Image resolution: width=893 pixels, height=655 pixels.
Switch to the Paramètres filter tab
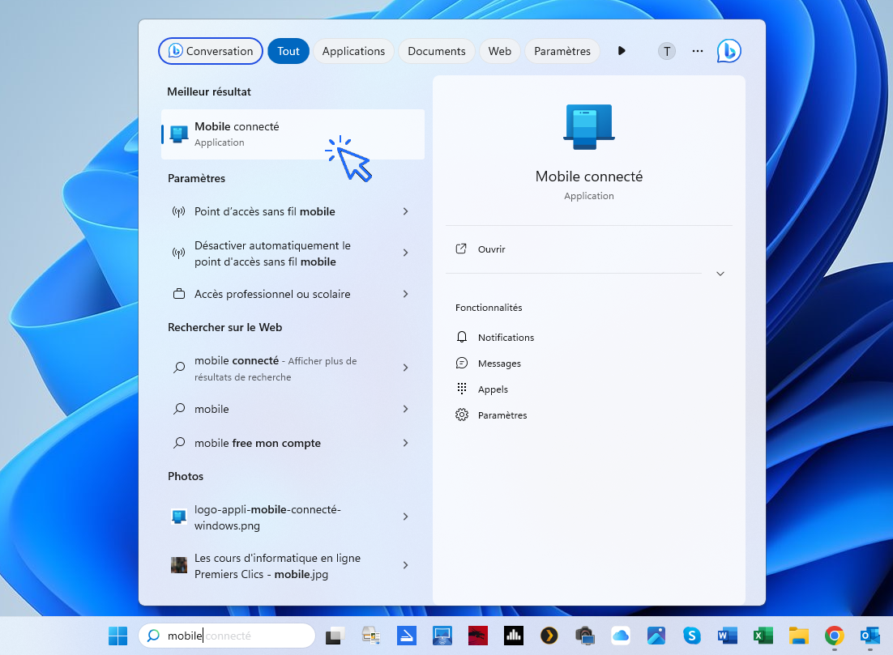[x=562, y=51]
